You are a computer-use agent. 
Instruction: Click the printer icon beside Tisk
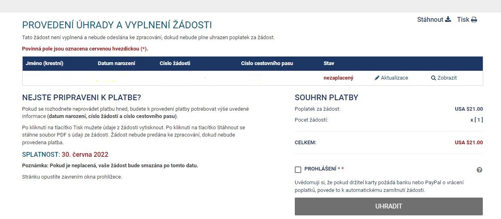[x=474, y=19]
